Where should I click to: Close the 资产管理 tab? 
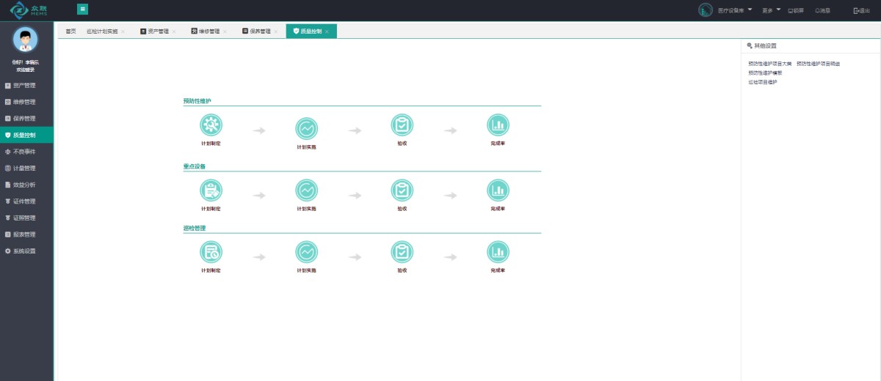(x=174, y=32)
